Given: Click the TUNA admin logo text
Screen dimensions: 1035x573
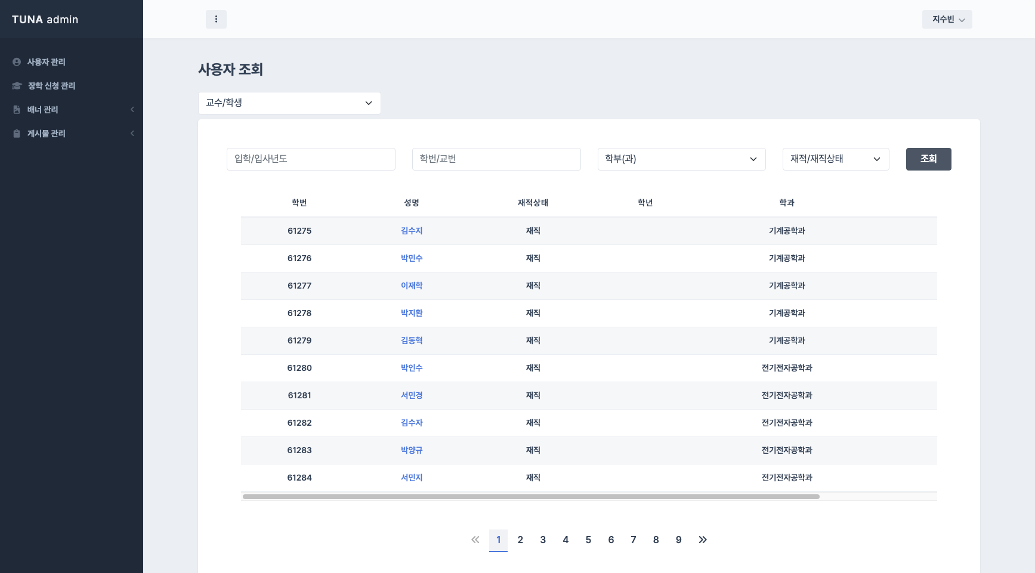Looking at the screenshot, I should point(45,20).
